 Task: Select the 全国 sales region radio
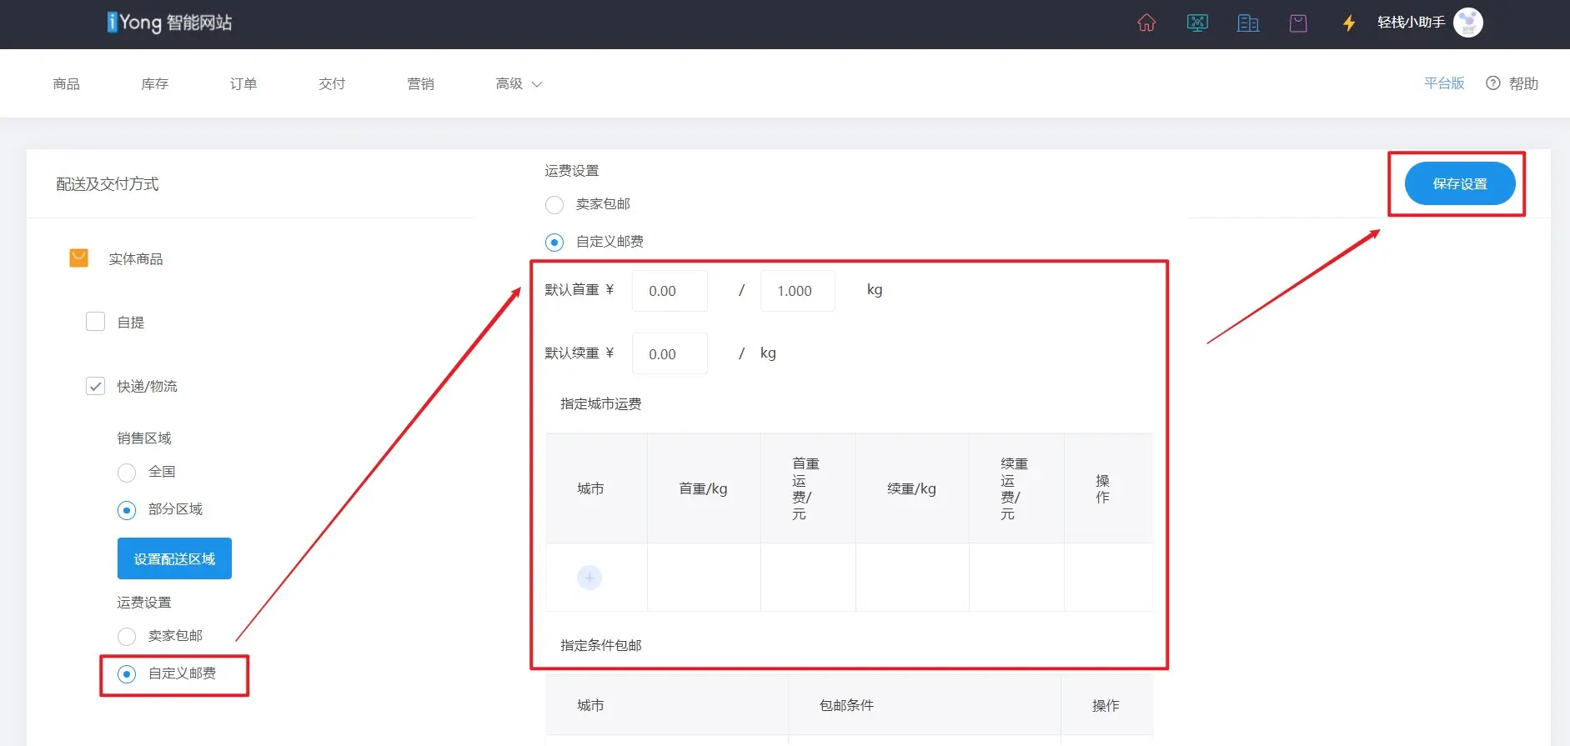[x=127, y=473]
